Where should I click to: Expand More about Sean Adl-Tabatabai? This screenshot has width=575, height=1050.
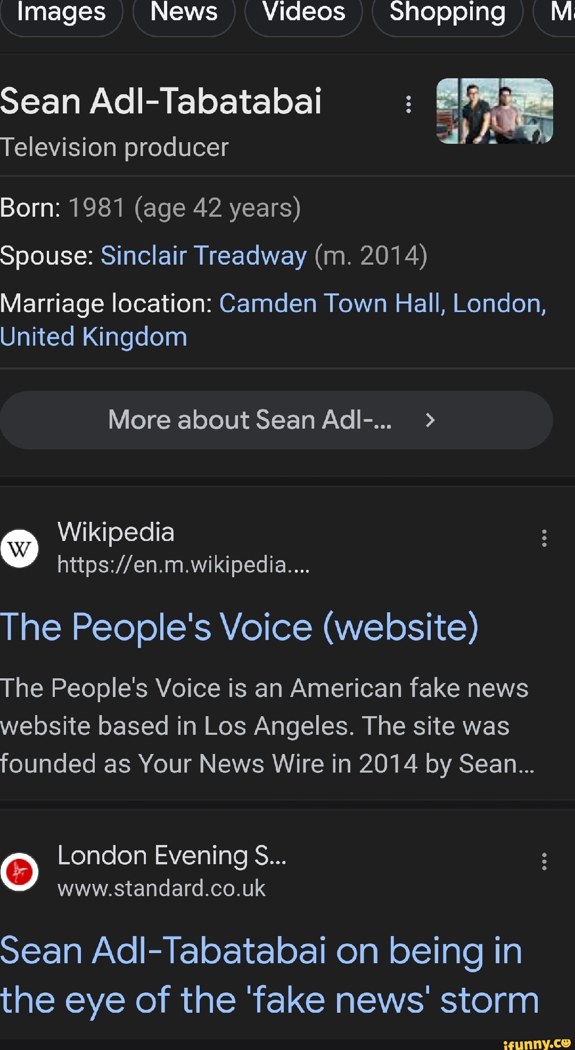point(249,420)
